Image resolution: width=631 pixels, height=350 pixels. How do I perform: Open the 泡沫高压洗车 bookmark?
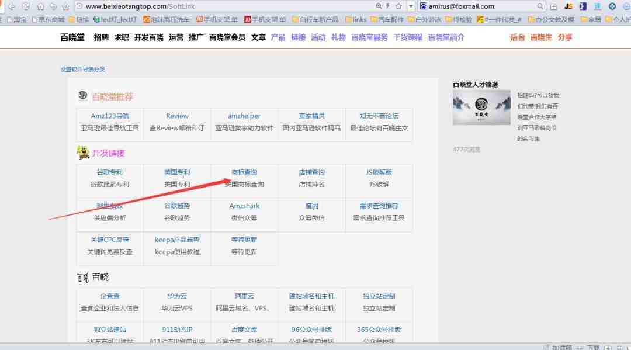(166, 19)
